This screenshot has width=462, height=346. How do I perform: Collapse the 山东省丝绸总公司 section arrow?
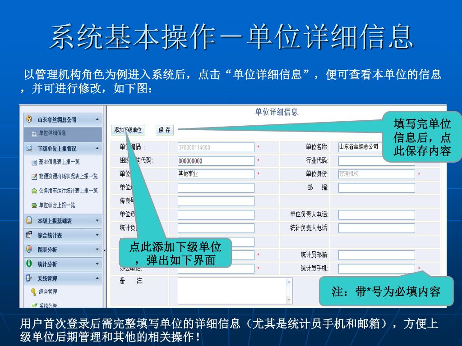(x=97, y=119)
